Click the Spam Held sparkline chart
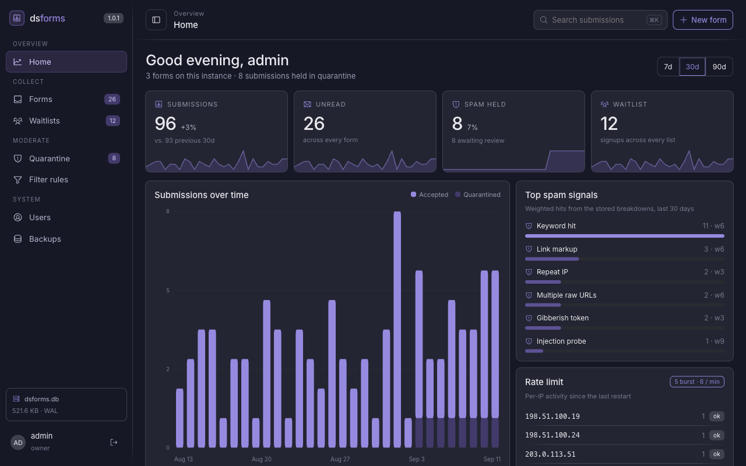The width and height of the screenshot is (746, 466). 513,161
